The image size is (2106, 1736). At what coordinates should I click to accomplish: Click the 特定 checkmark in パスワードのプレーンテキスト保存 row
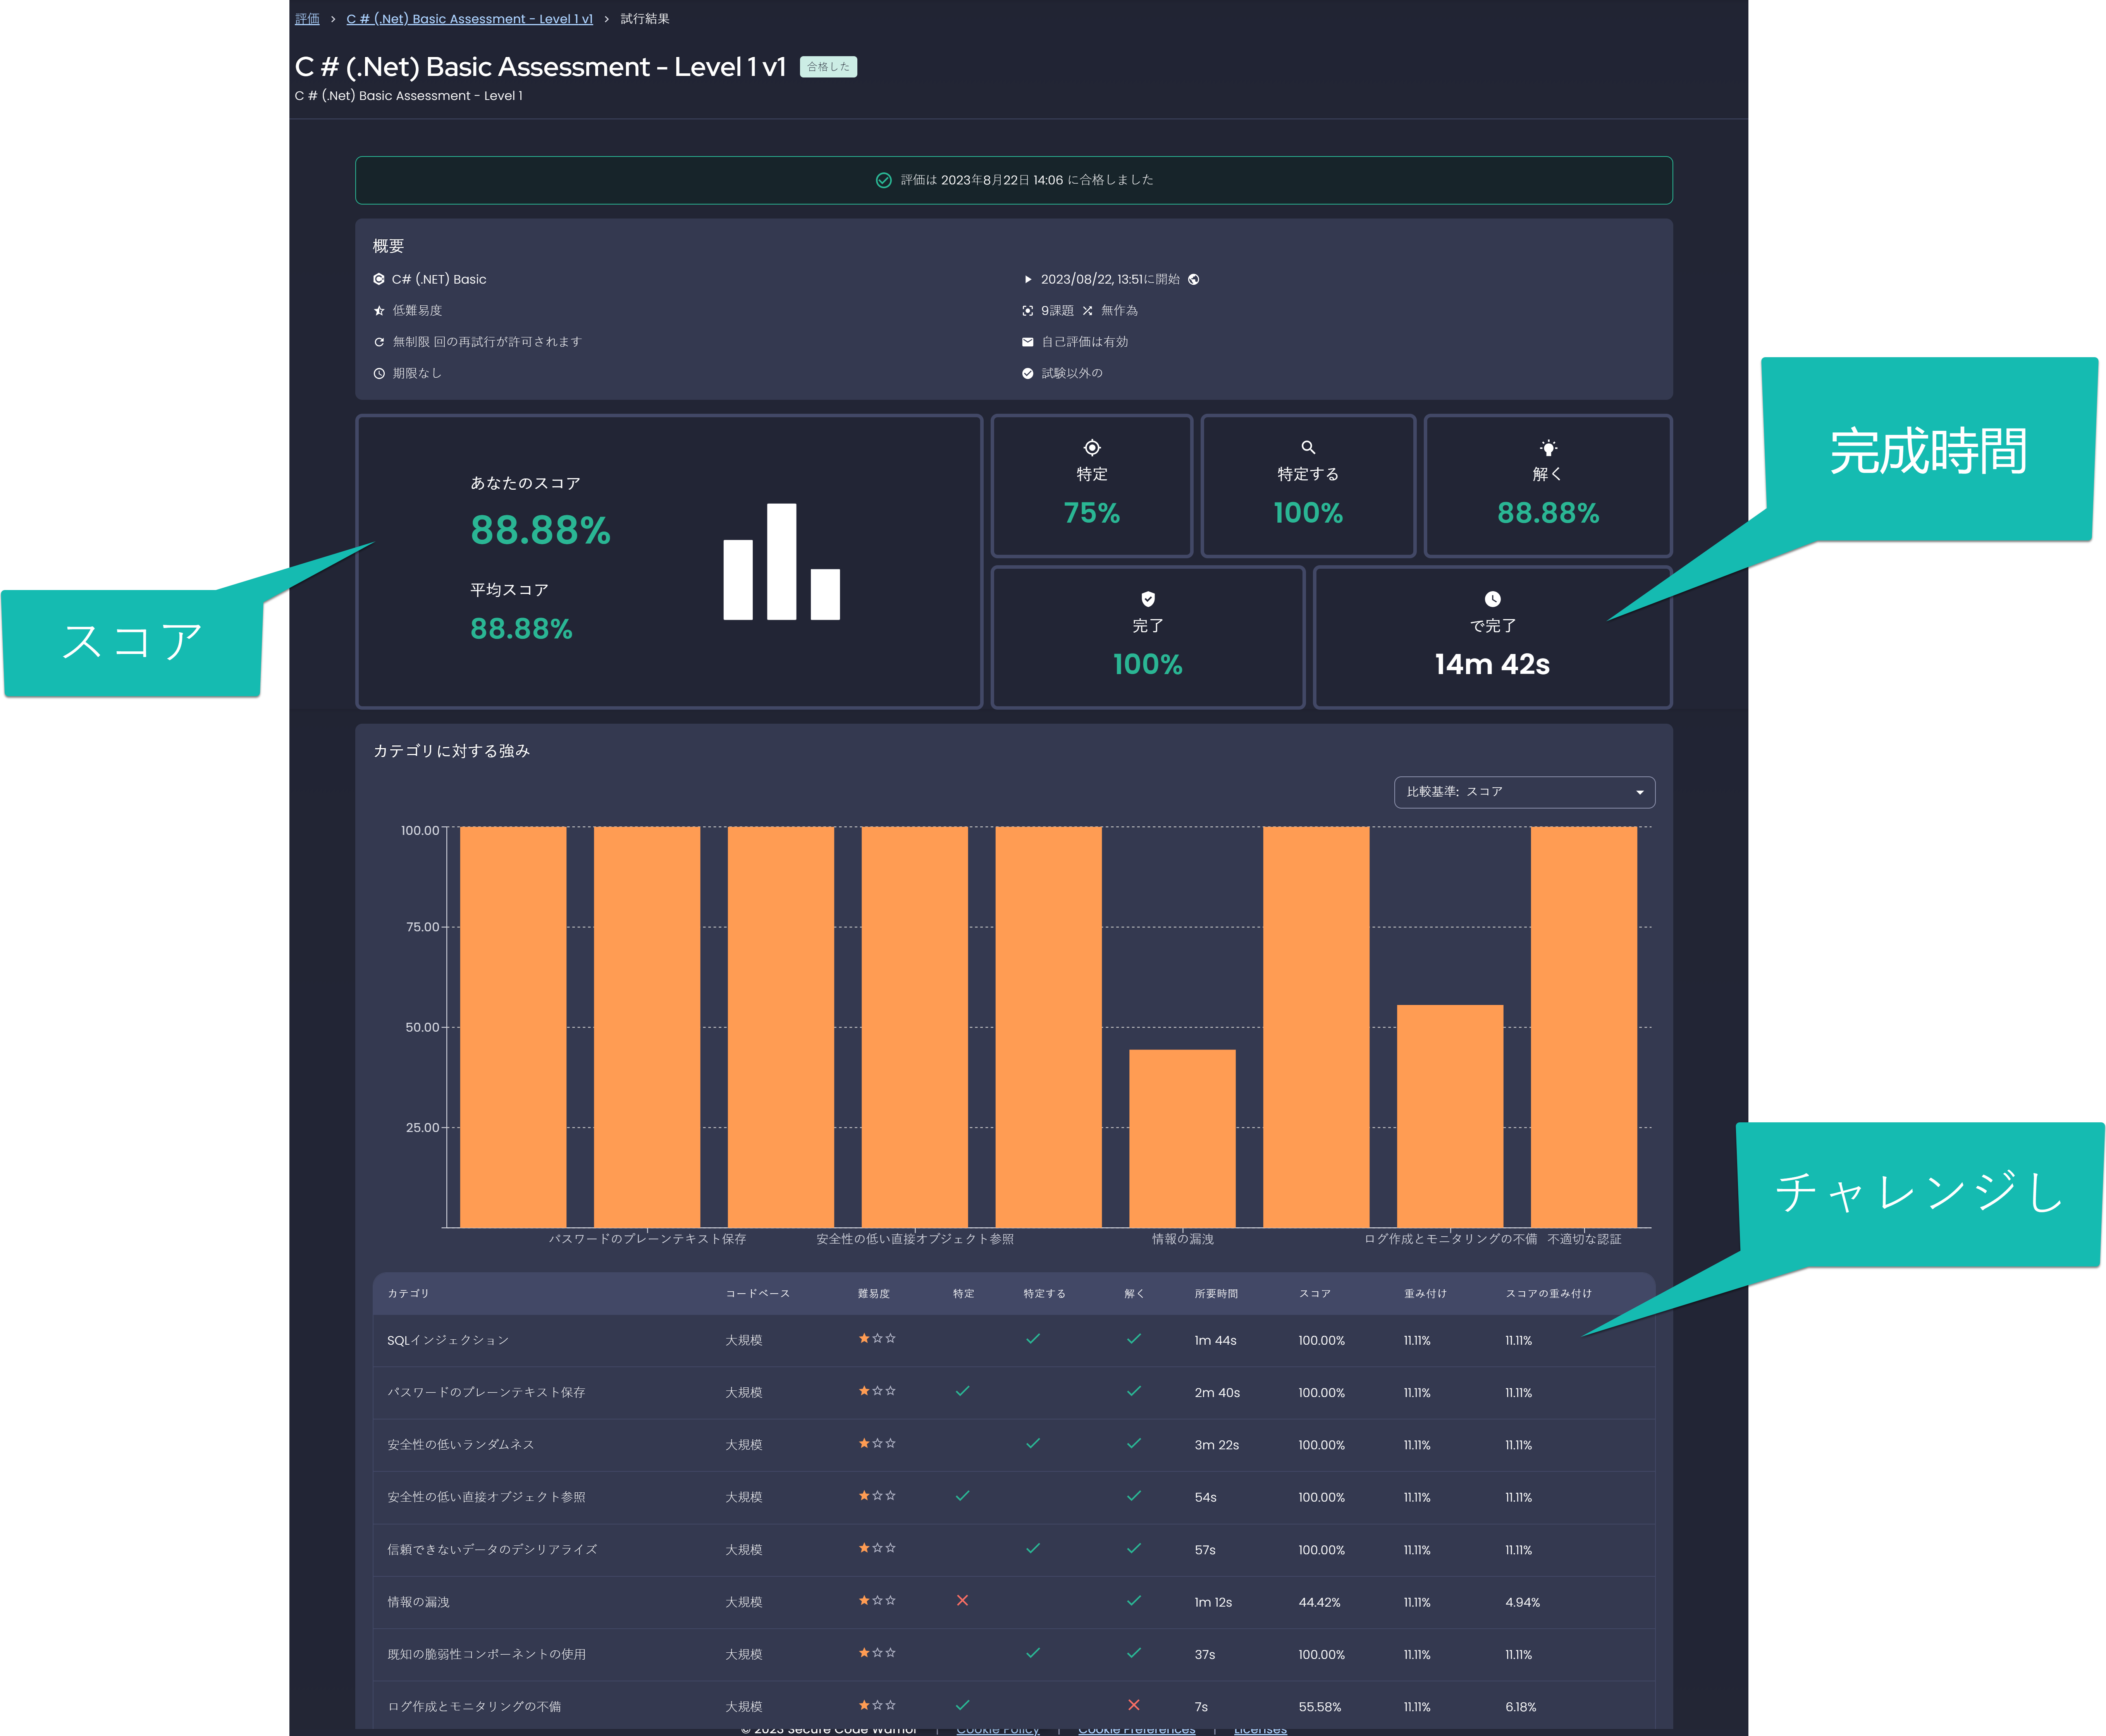click(x=962, y=1391)
